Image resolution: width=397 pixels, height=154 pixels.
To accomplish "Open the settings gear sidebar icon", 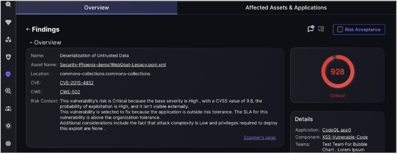I will pyautogui.click(x=8, y=126).
